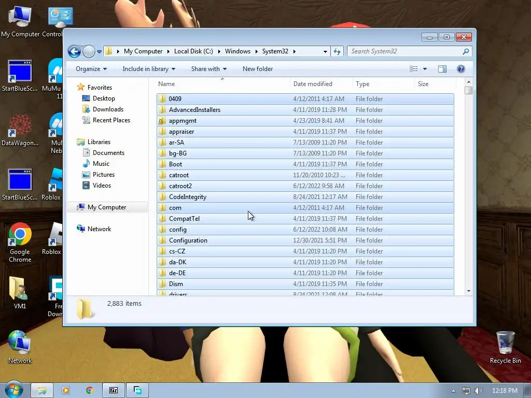Change your view icon in toolbar
The width and height of the screenshot is (531, 398).
click(413, 69)
